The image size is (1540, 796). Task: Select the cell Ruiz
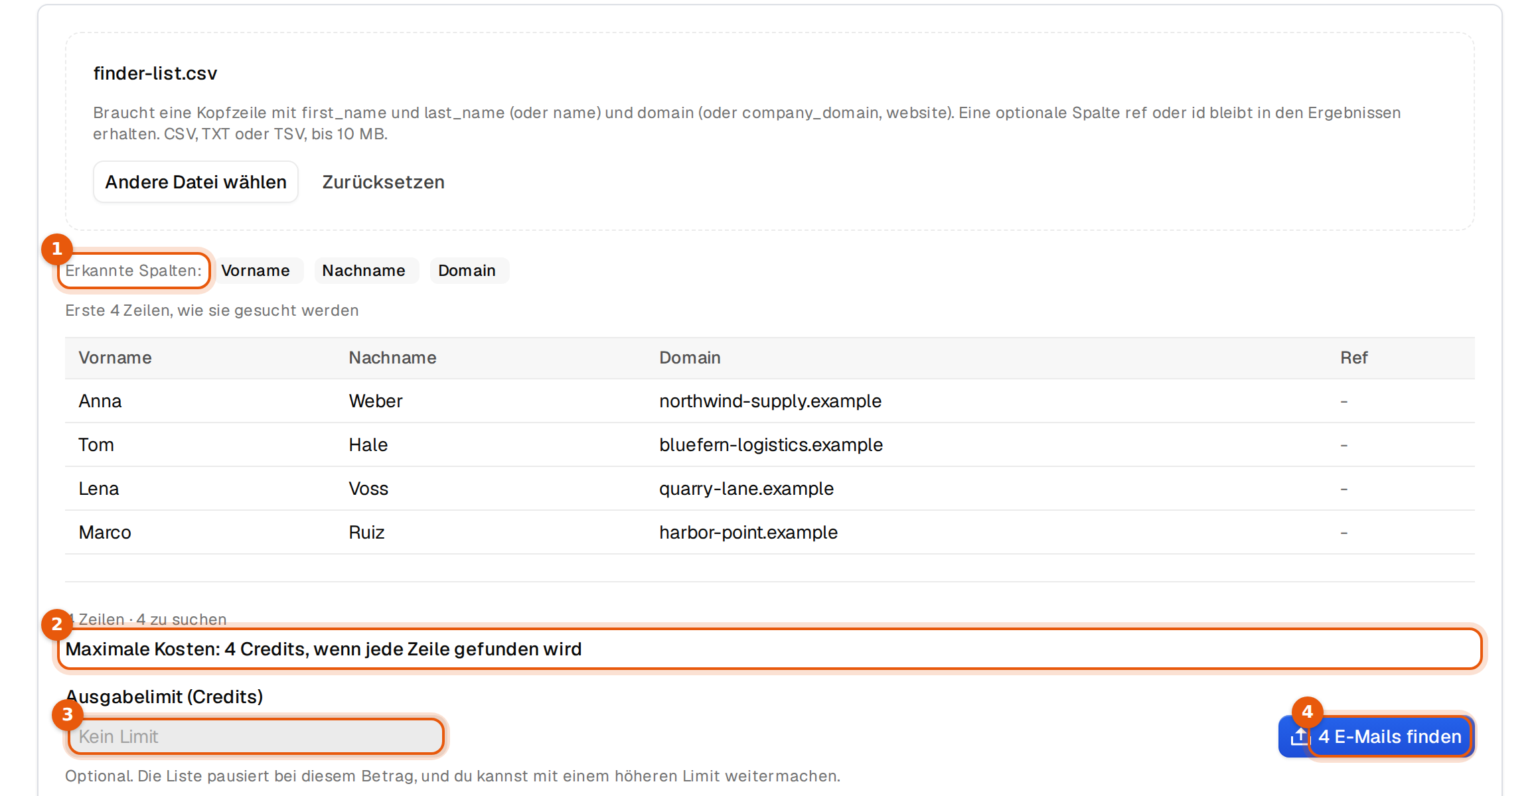[366, 532]
